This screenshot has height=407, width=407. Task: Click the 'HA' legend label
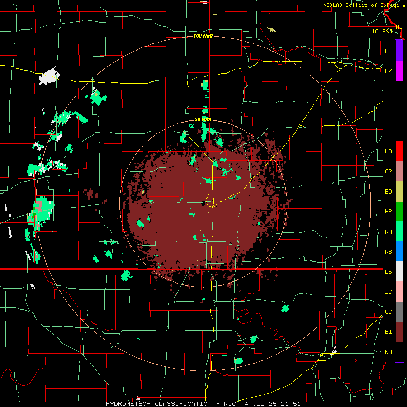[x=388, y=151]
